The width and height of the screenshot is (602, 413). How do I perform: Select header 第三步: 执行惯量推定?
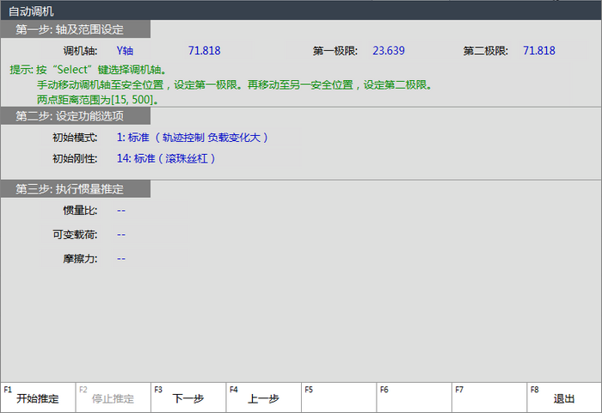tap(76, 189)
